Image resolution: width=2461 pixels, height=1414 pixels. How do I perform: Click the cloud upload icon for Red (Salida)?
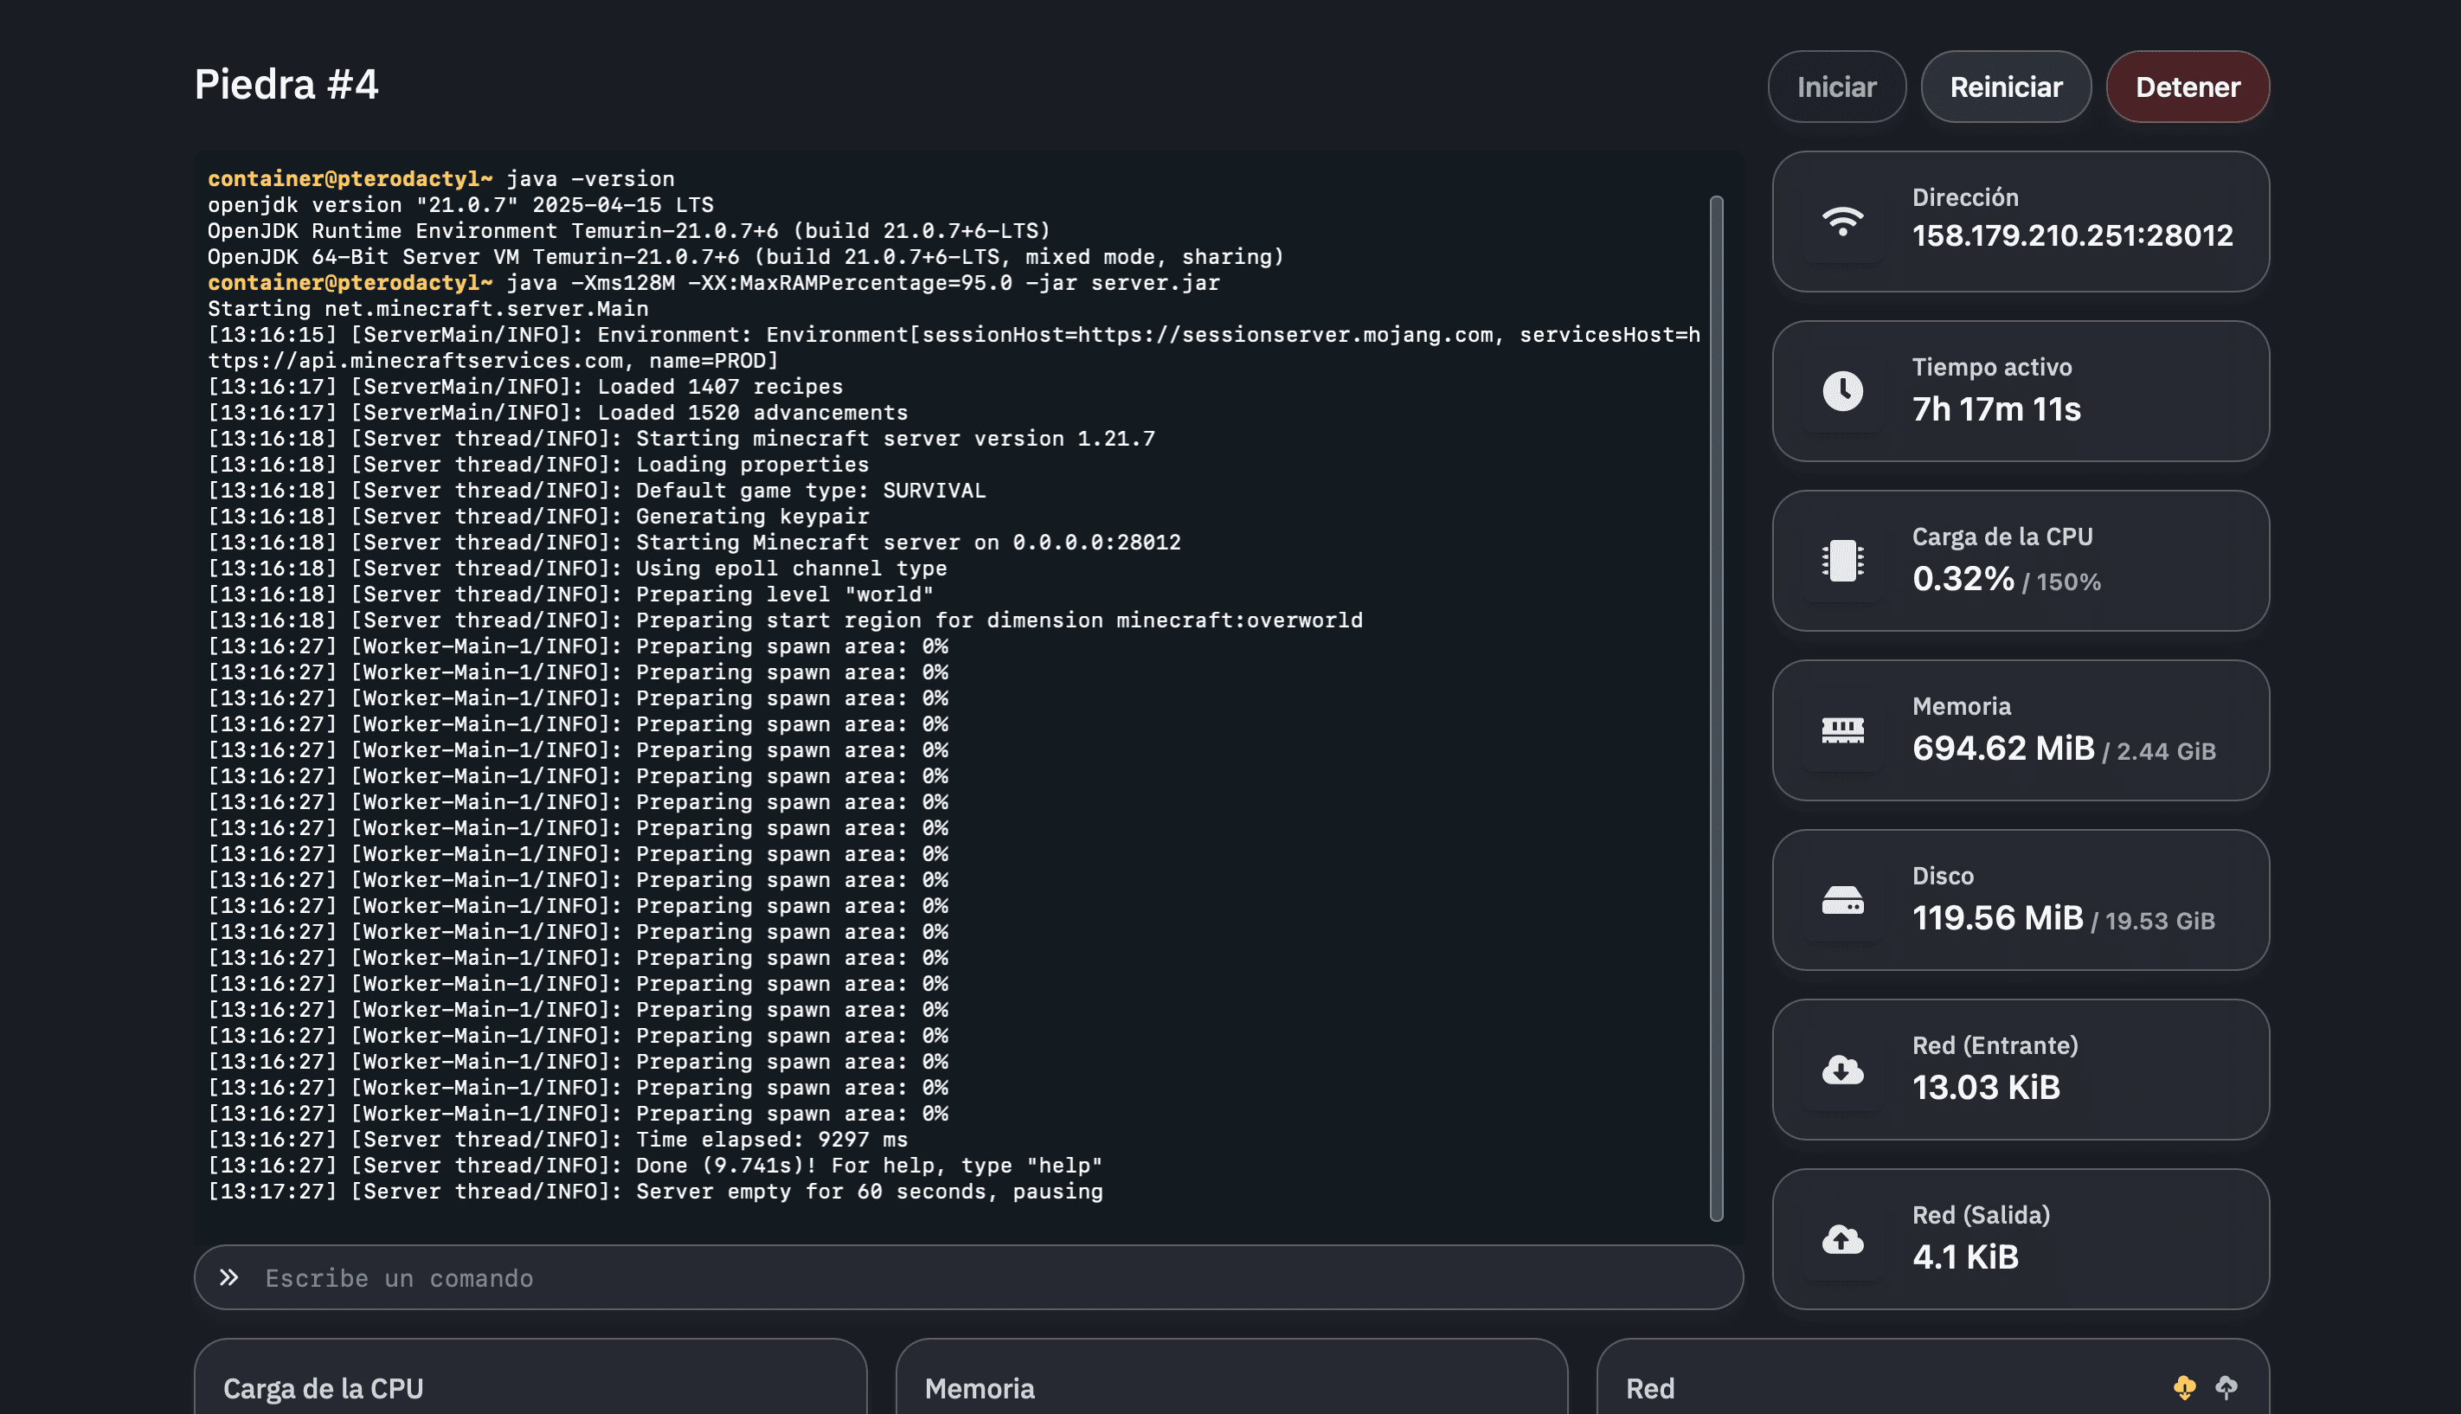pyautogui.click(x=1841, y=1239)
